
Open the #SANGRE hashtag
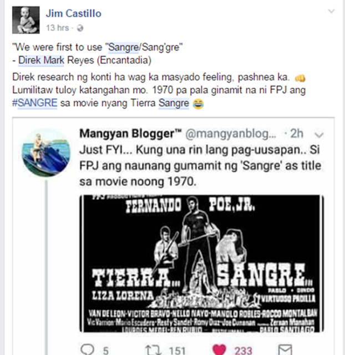pos(34,103)
